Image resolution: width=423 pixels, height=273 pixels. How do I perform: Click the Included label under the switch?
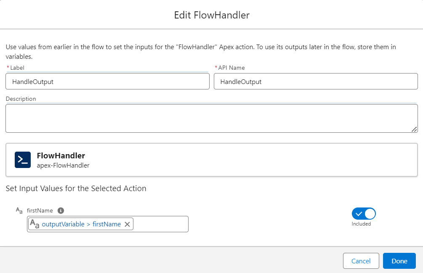361,224
